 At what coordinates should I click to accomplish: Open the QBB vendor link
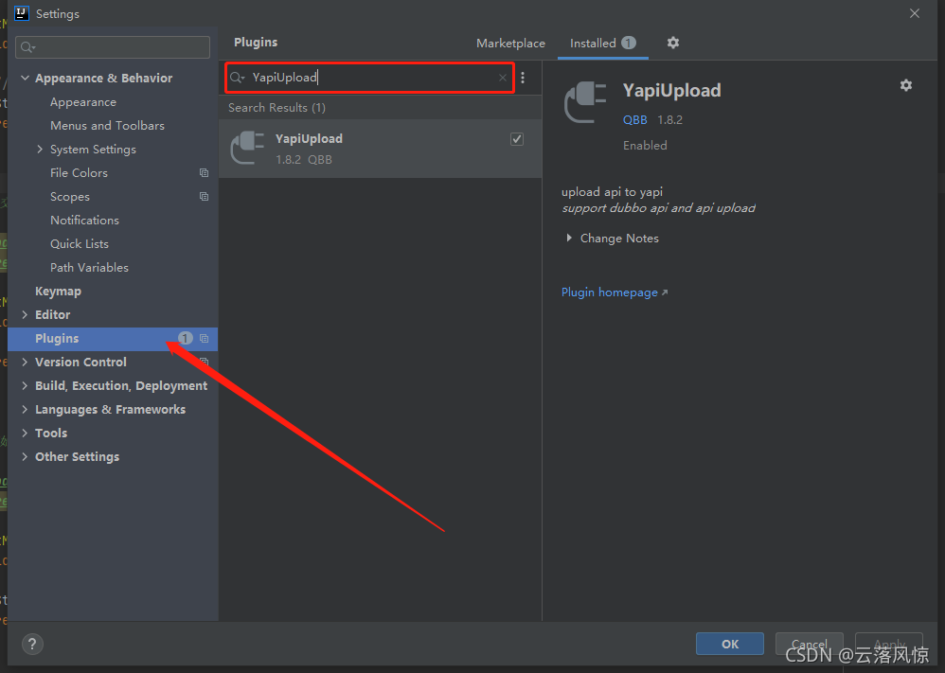(635, 120)
